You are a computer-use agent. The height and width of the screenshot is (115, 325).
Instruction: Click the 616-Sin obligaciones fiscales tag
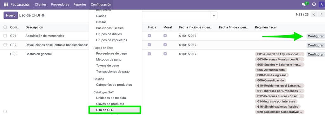(x=278, y=106)
